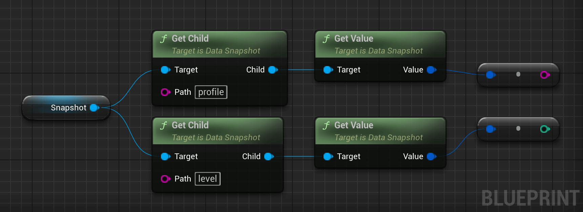Click magenta Path pin beside profile
The width and height of the screenshot is (583, 212).
[165, 92]
